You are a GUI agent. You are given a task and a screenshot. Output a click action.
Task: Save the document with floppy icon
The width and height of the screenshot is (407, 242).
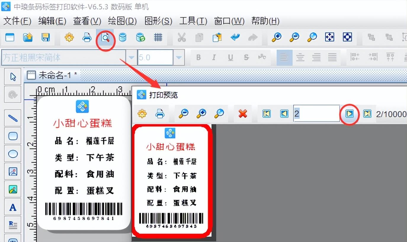point(45,37)
